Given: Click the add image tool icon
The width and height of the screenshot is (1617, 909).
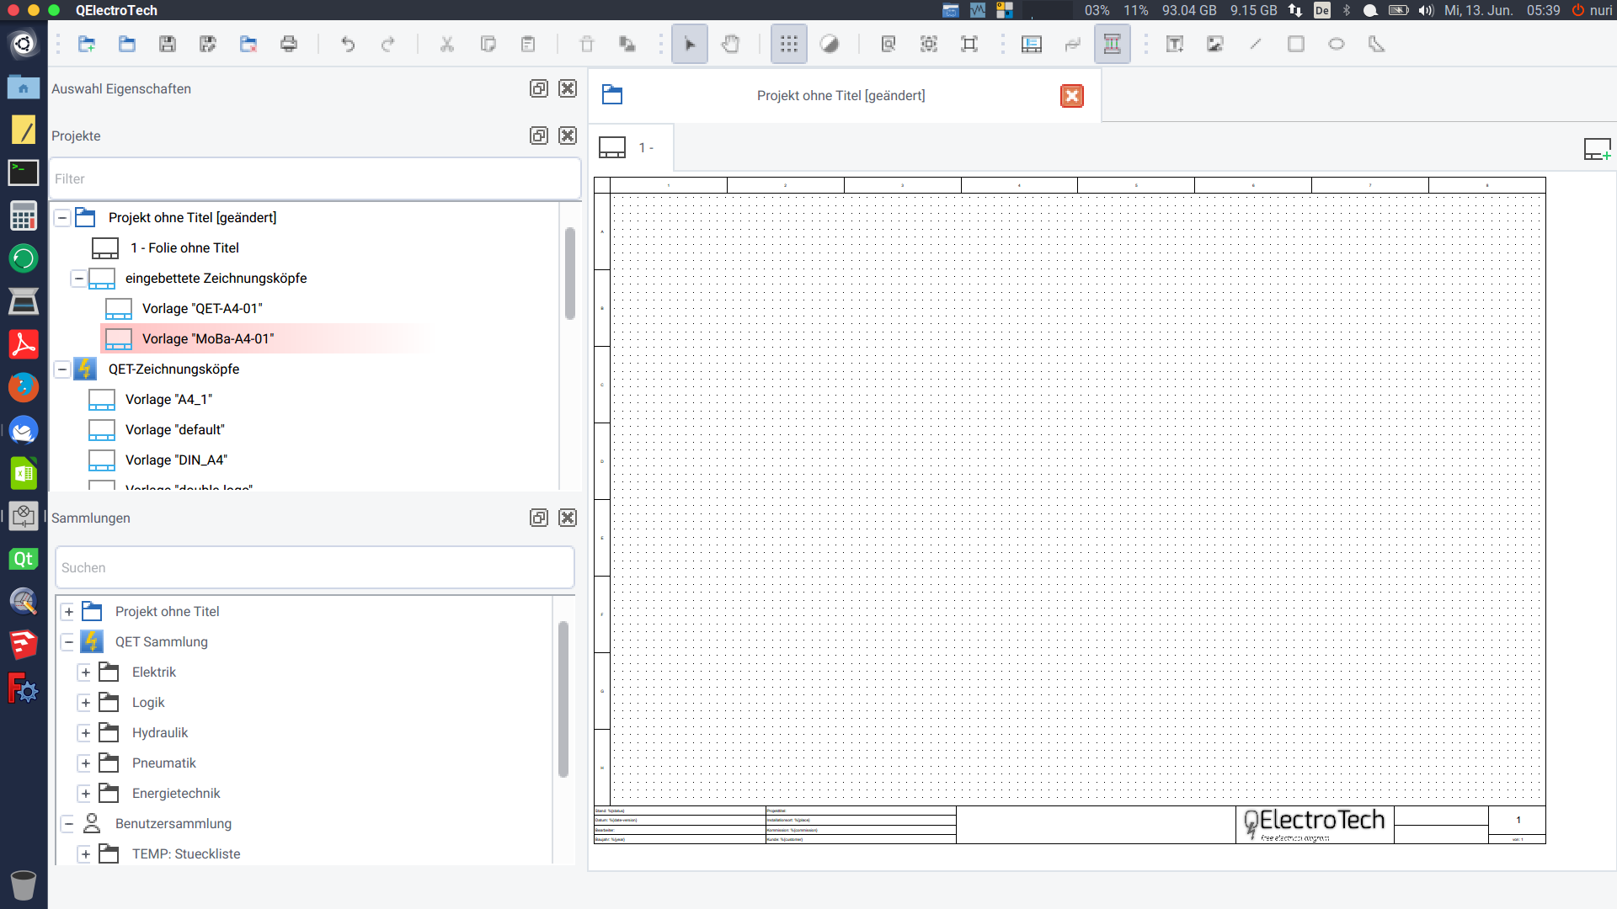Looking at the screenshot, I should pyautogui.click(x=1215, y=45).
